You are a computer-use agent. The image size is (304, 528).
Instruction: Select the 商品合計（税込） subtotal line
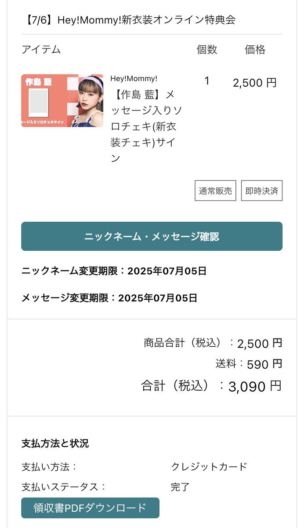(x=213, y=343)
